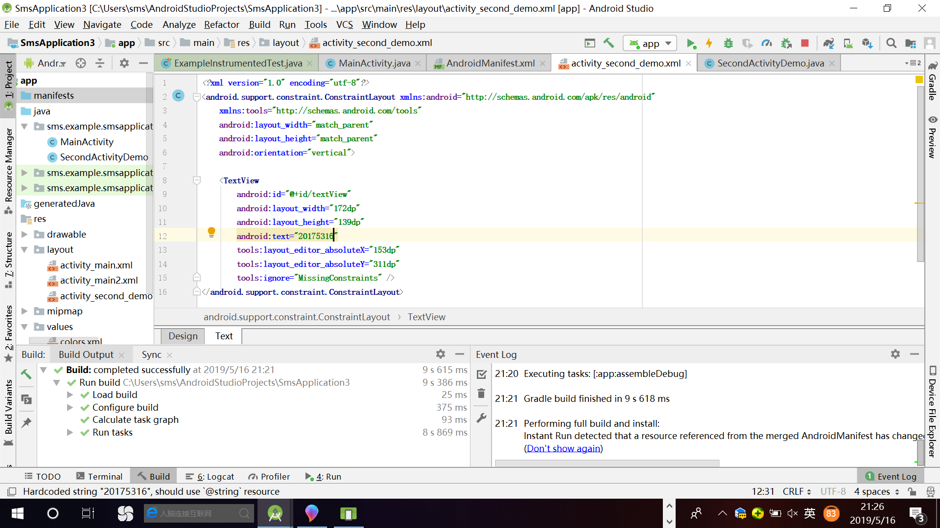This screenshot has height=528, width=940.
Task: Open the Refactor menu
Action: 222,24
